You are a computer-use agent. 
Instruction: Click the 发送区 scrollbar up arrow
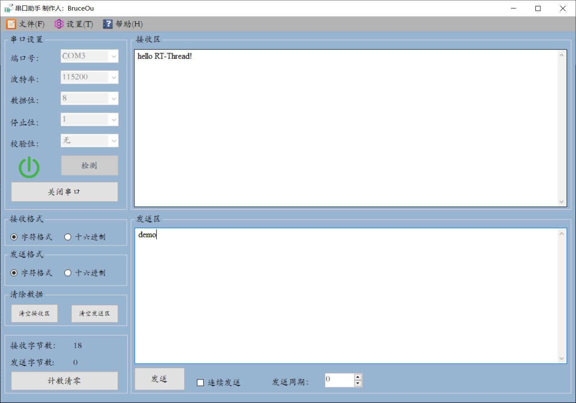click(562, 234)
